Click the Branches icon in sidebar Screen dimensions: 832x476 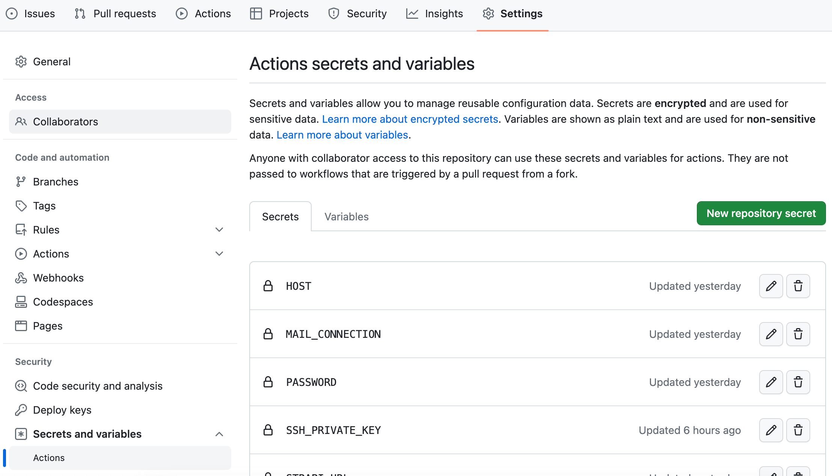(21, 181)
